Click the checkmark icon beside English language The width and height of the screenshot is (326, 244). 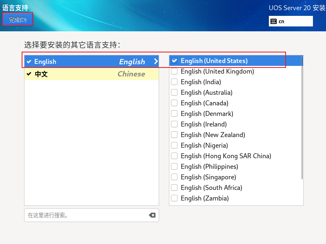(x=29, y=62)
